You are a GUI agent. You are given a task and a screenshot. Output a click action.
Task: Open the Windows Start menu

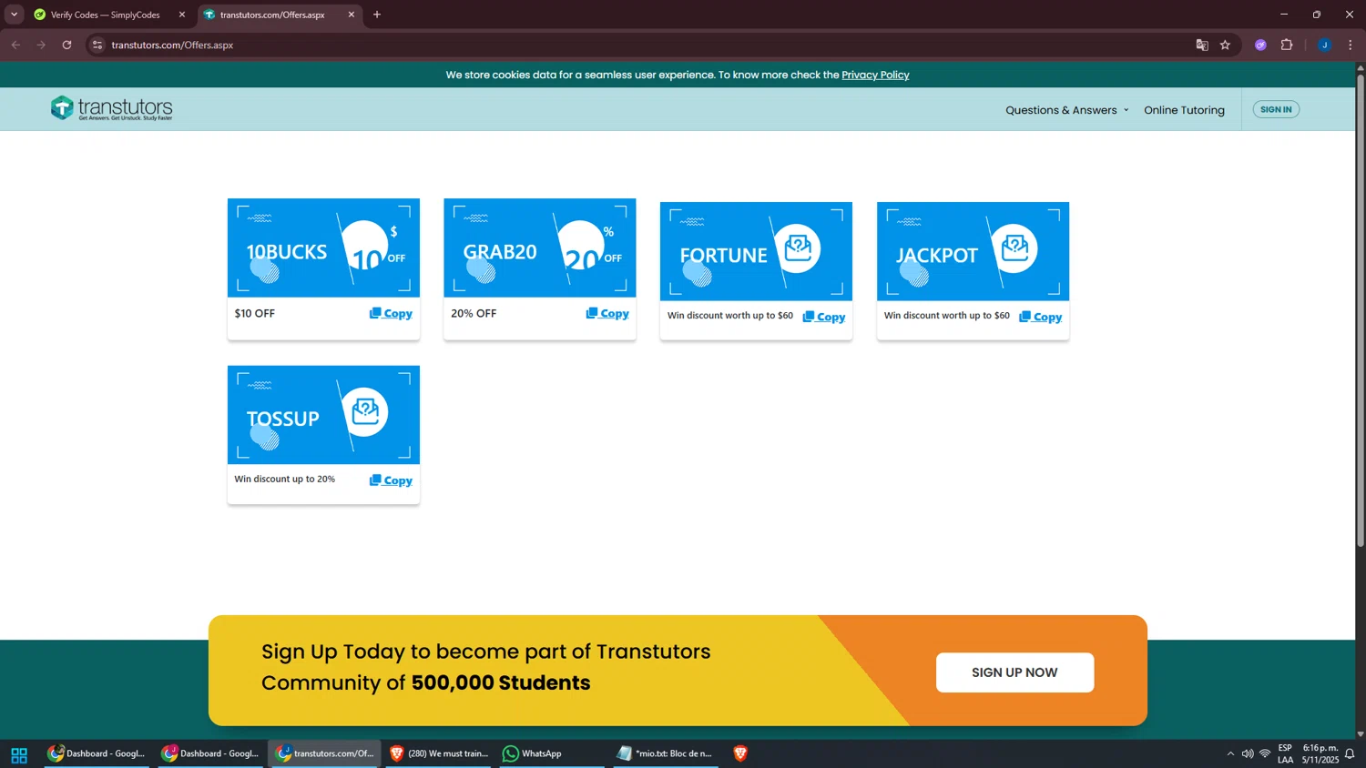coord(19,754)
